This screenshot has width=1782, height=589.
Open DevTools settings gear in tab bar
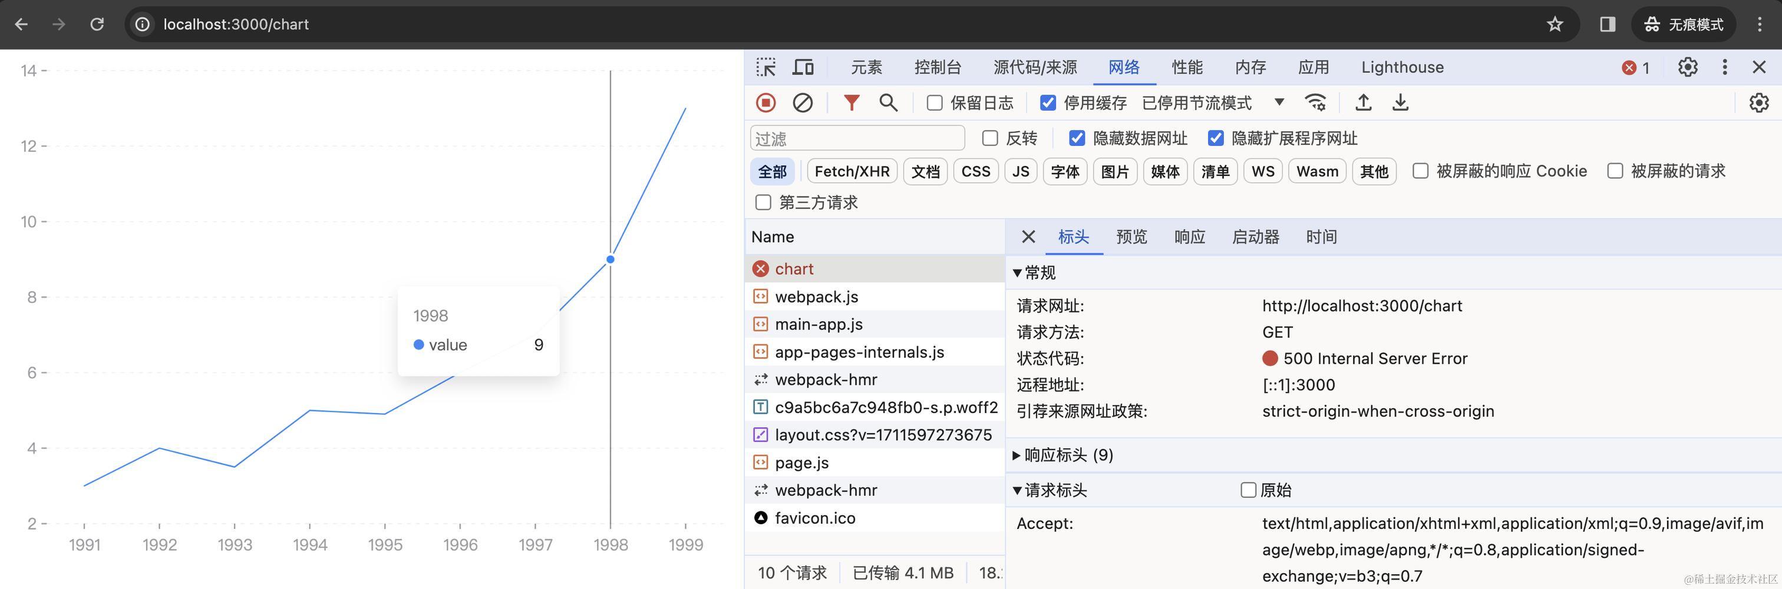click(1688, 67)
